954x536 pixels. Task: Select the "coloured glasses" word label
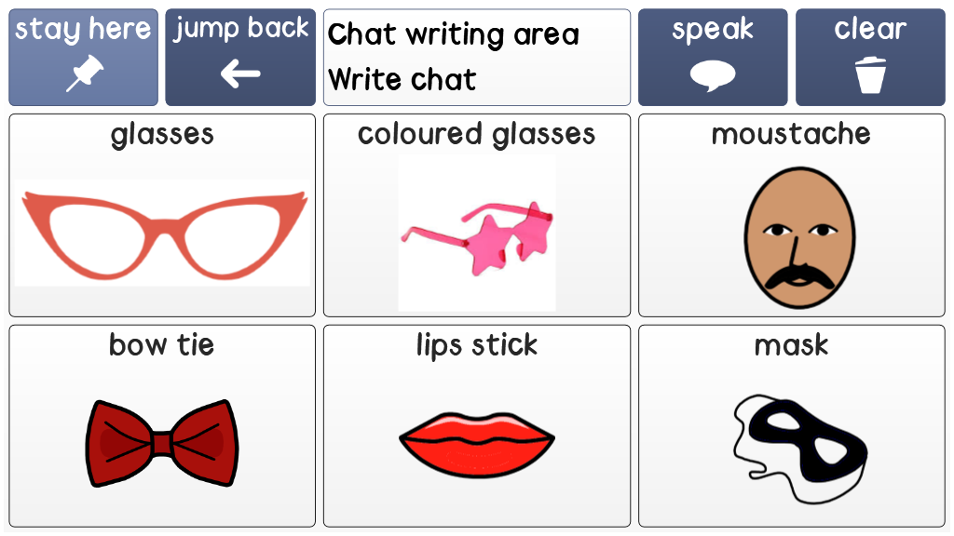click(x=477, y=135)
